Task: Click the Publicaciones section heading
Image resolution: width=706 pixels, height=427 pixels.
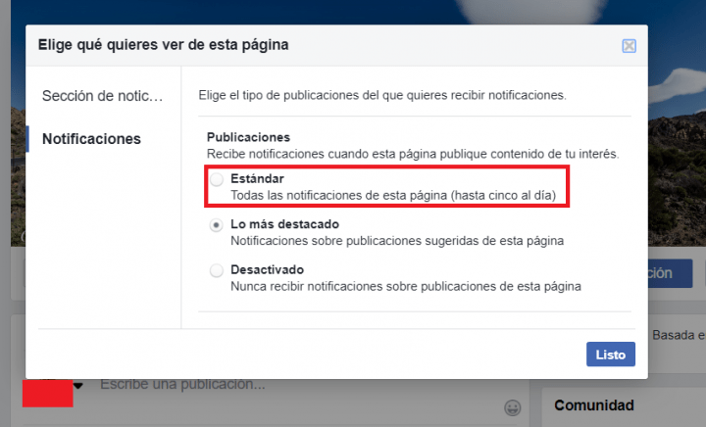Action: [x=248, y=137]
